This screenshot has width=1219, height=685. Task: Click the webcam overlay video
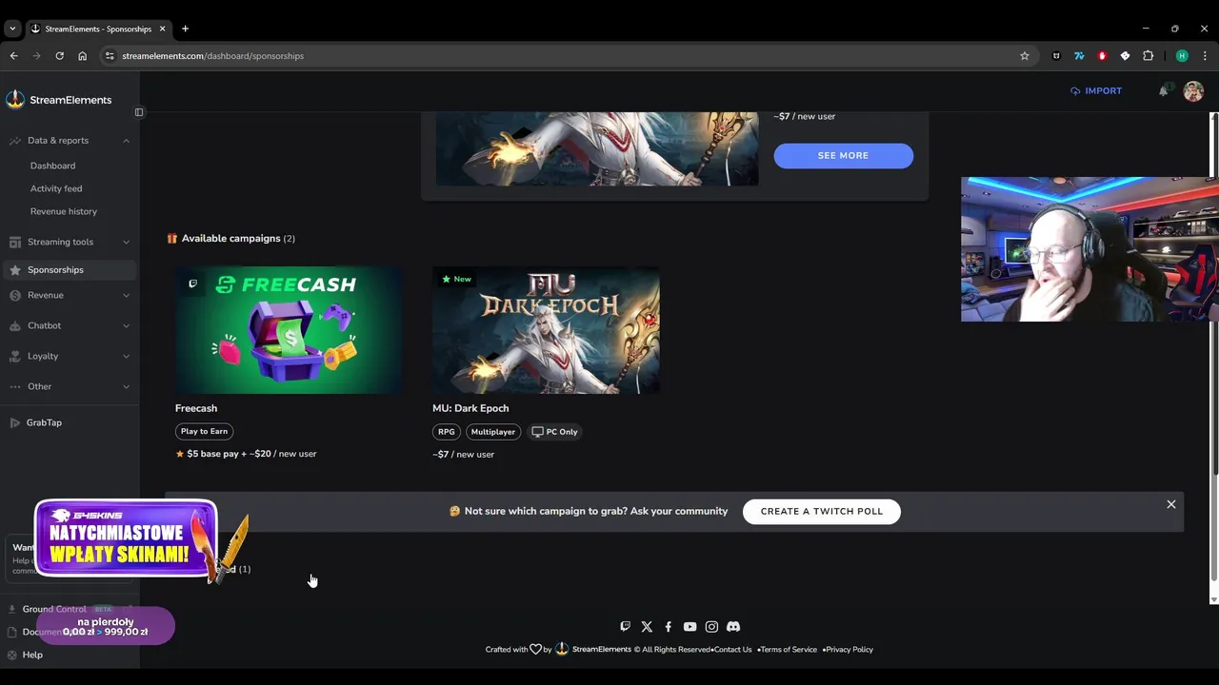click(1089, 249)
